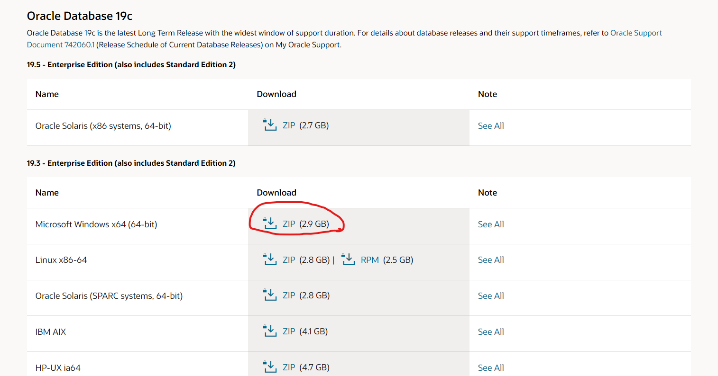Open Oracle Support Document 742060.1 link
Screen dimensions: 718x376
(636, 33)
